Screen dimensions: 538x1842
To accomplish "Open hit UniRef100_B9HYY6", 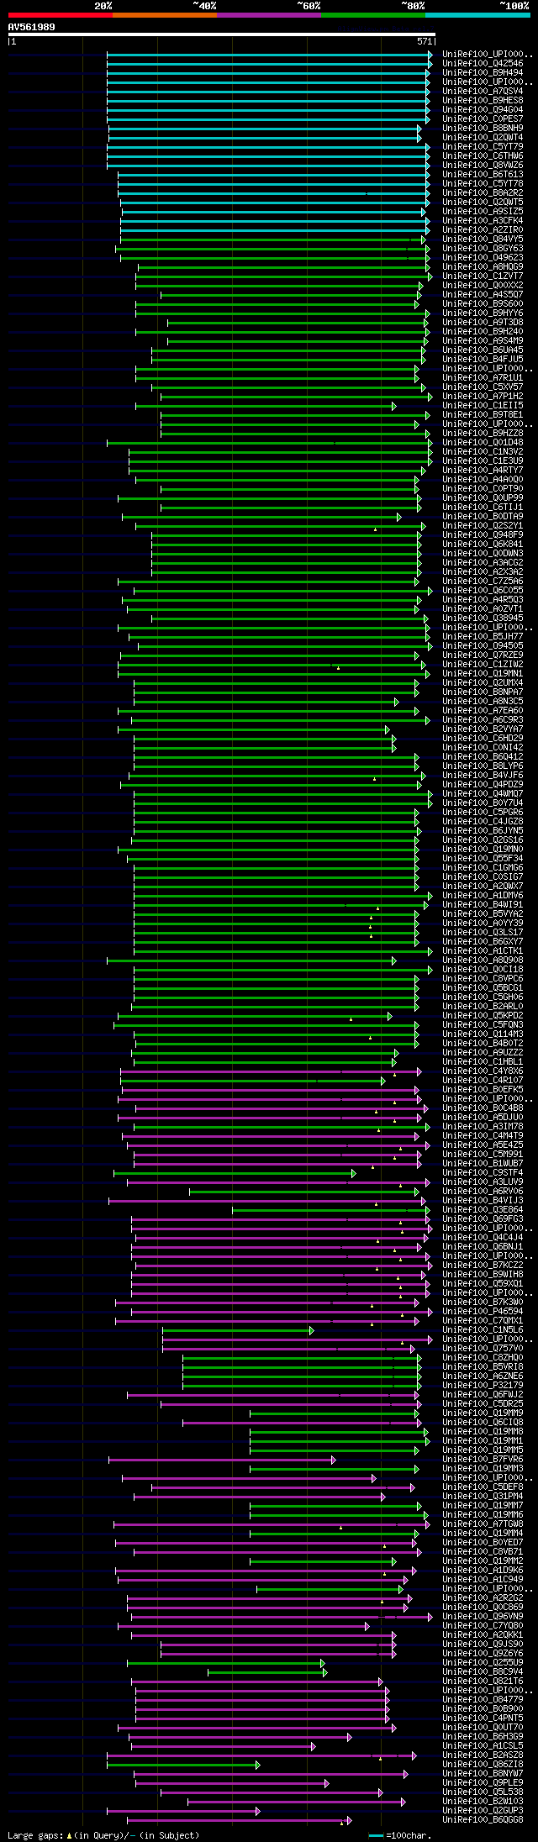I will point(483,313).
